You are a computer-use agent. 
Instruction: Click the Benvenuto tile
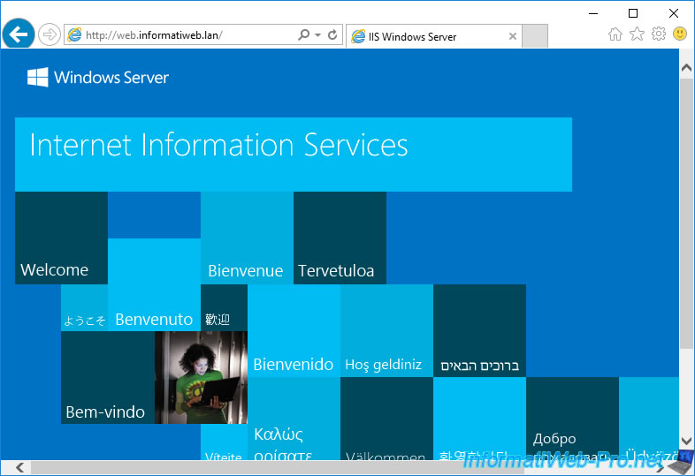(154, 284)
